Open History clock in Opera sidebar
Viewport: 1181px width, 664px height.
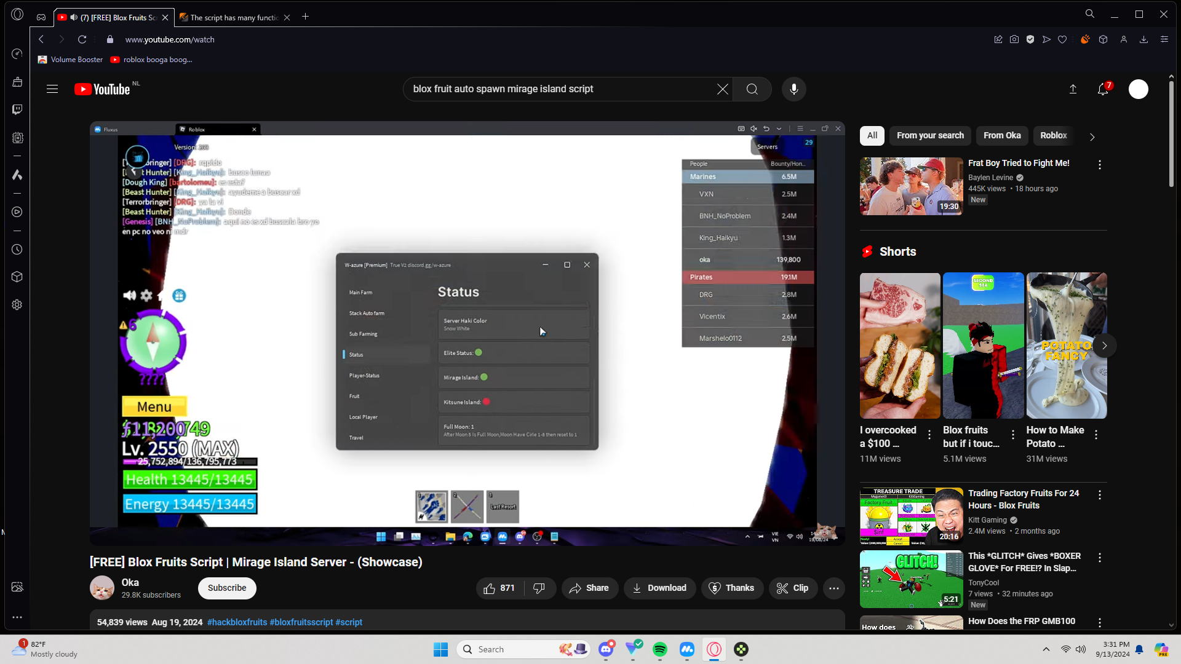pos(17,250)
